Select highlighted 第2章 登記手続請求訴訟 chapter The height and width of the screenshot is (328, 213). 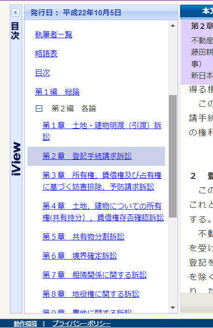click(87, 156)
